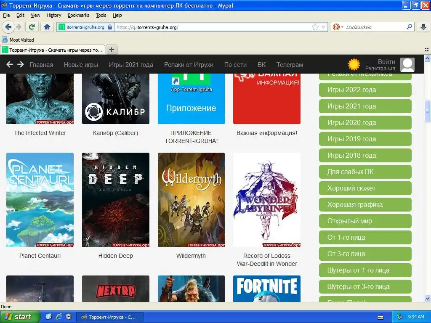
Task: Open The Infected Winter game cover
Action: (40, 98)
